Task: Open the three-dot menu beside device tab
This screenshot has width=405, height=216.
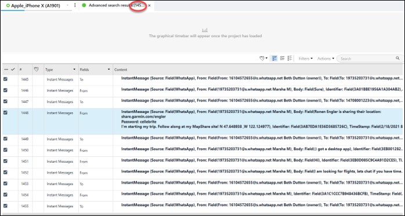Action: 75,5
